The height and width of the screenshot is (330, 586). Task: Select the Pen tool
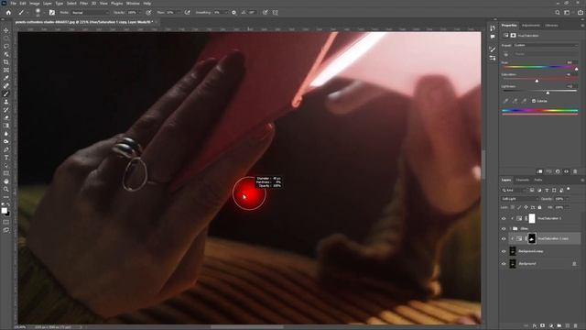(x=6, y=149)
